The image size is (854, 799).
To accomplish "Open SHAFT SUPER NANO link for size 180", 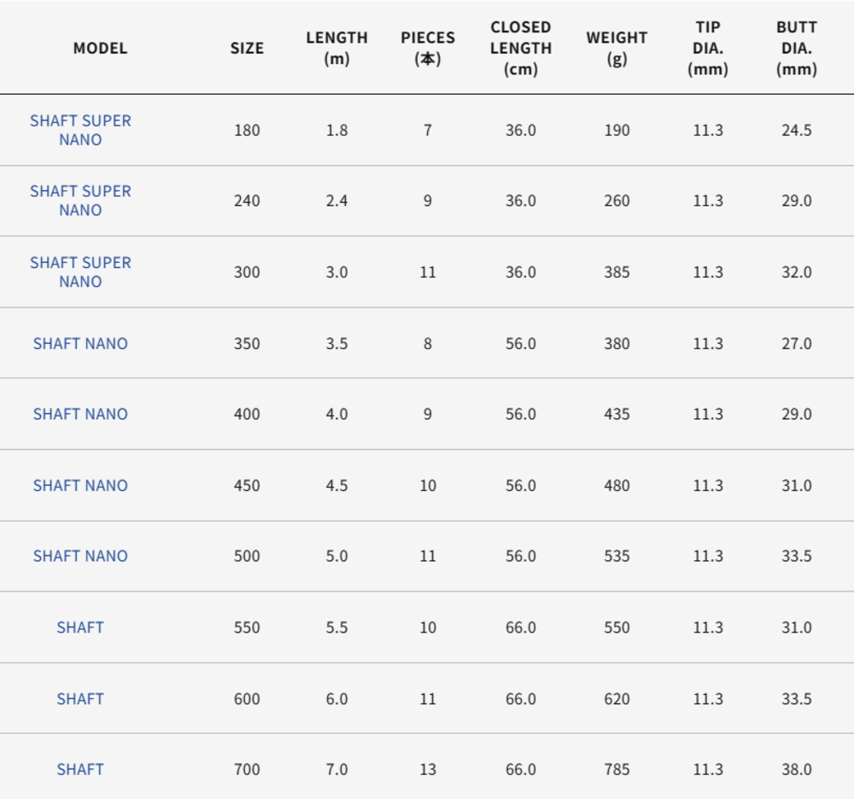I will coord(80,130).
